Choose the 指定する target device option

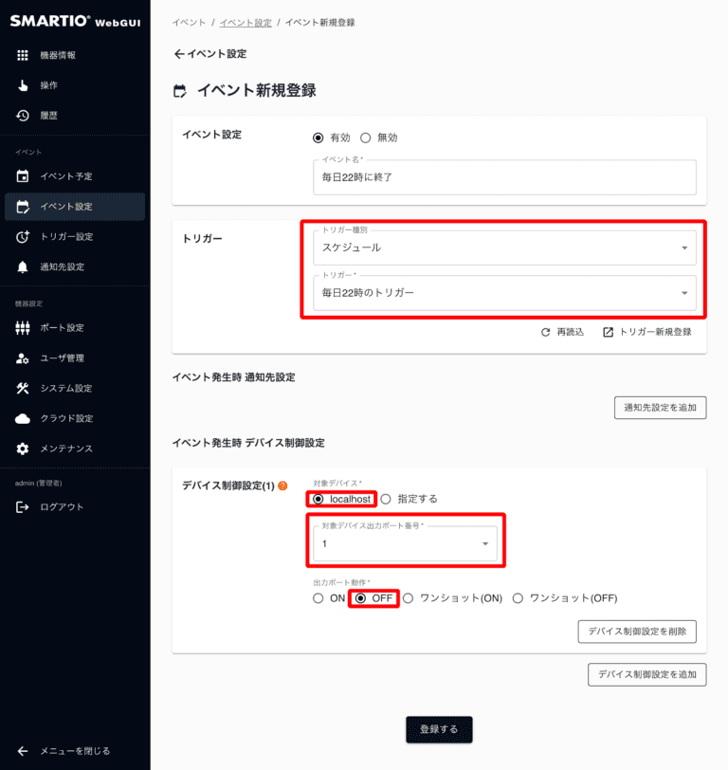(x=386, y=499)
